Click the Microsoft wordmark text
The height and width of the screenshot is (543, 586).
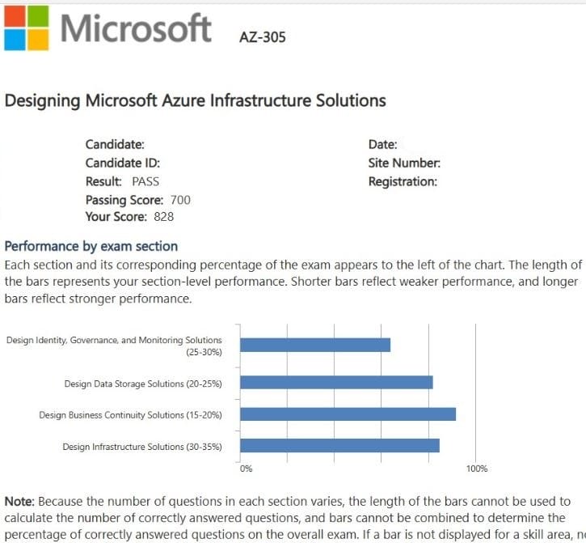(136, 29)
